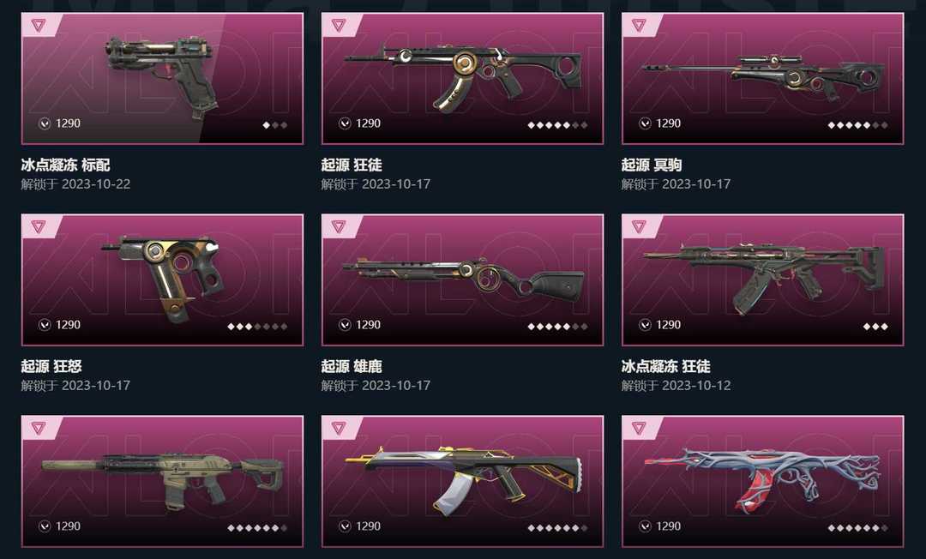
Task: Click the currency icon on red branch rifle card
Action: [x=645, y=526]
